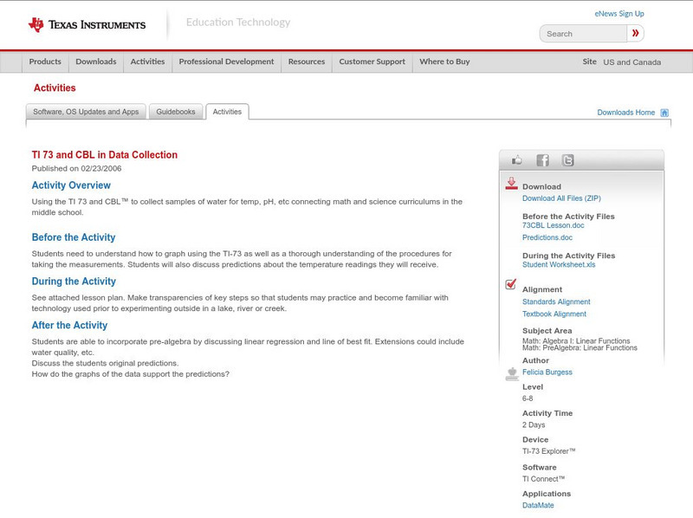
Task: Click the red download arrow icon
Action: tap(511, 184)
